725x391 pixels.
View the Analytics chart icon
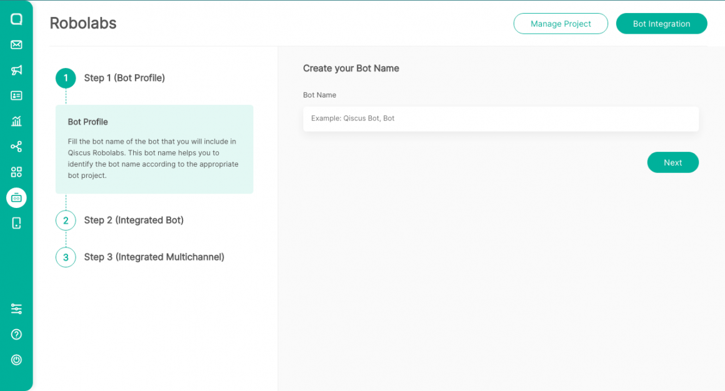click(x=16, y=121)
